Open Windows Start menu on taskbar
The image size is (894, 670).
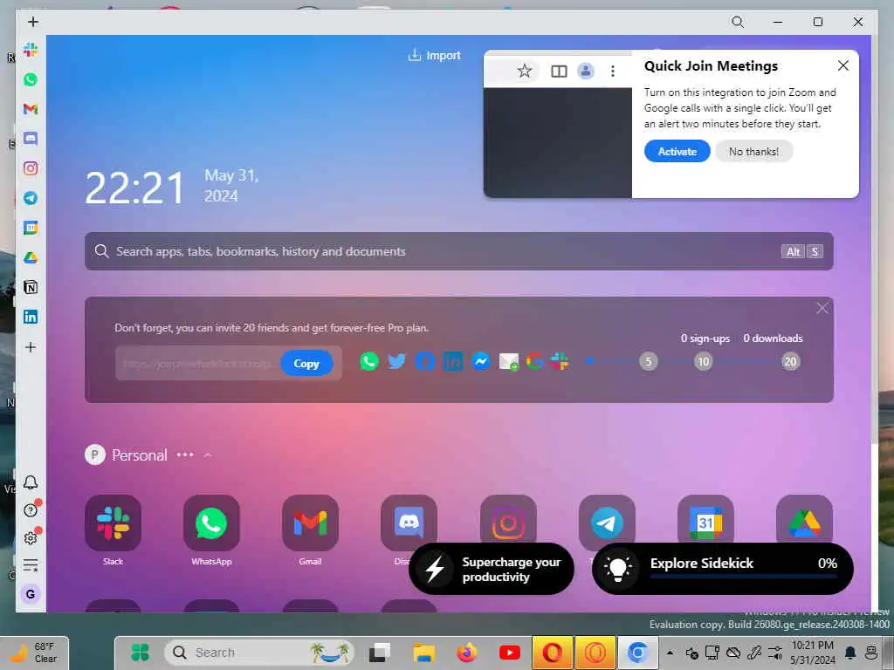click(139, 653)
